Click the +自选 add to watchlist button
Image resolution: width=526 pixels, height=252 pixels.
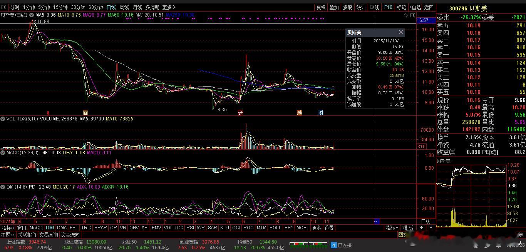(415, 7)
